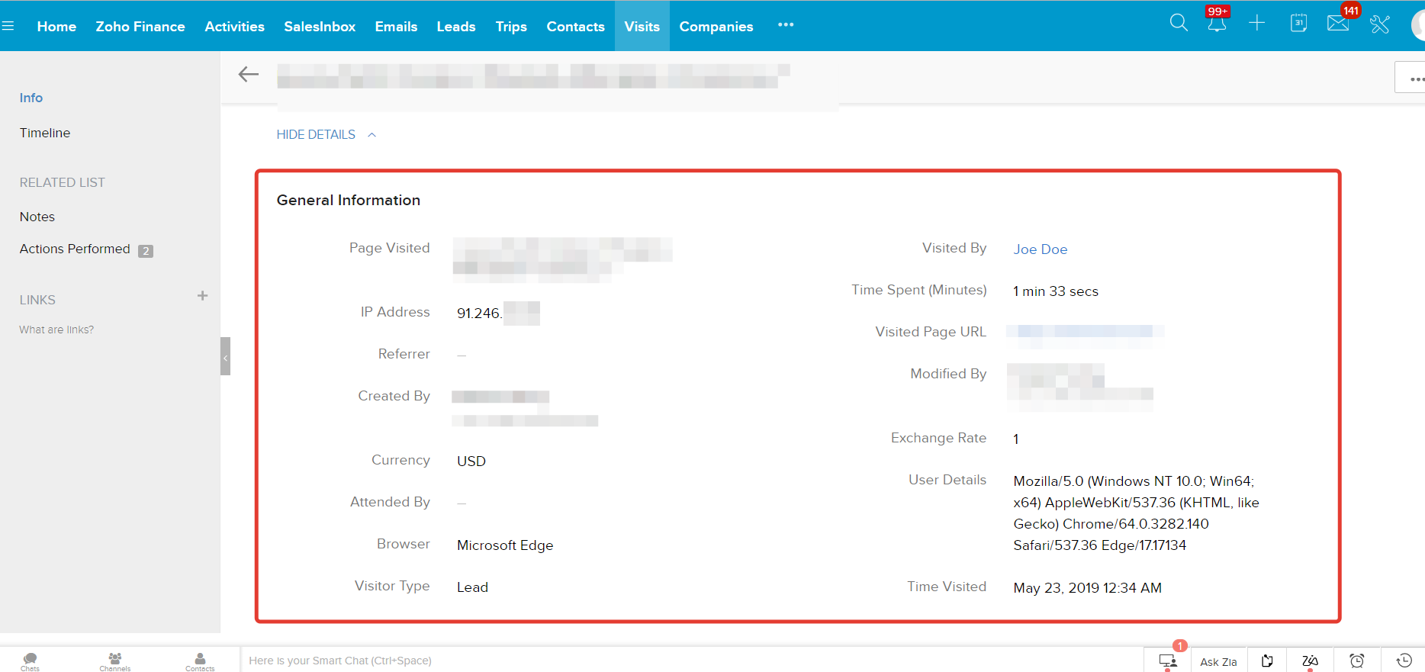The width and height of the screenshot is (1425, 672).
Task: Click the blurred Visited Page URL link
Action: tap(1085, 331)
